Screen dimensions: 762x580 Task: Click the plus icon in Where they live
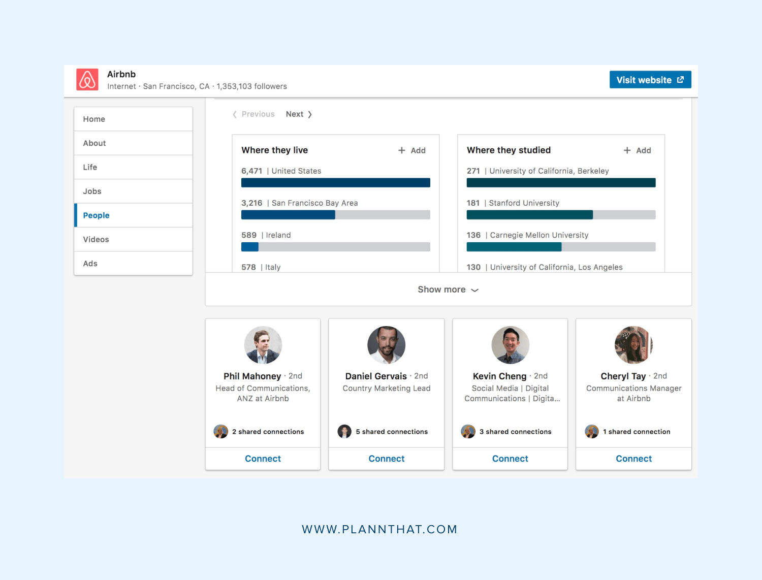(x=402, y=150)
